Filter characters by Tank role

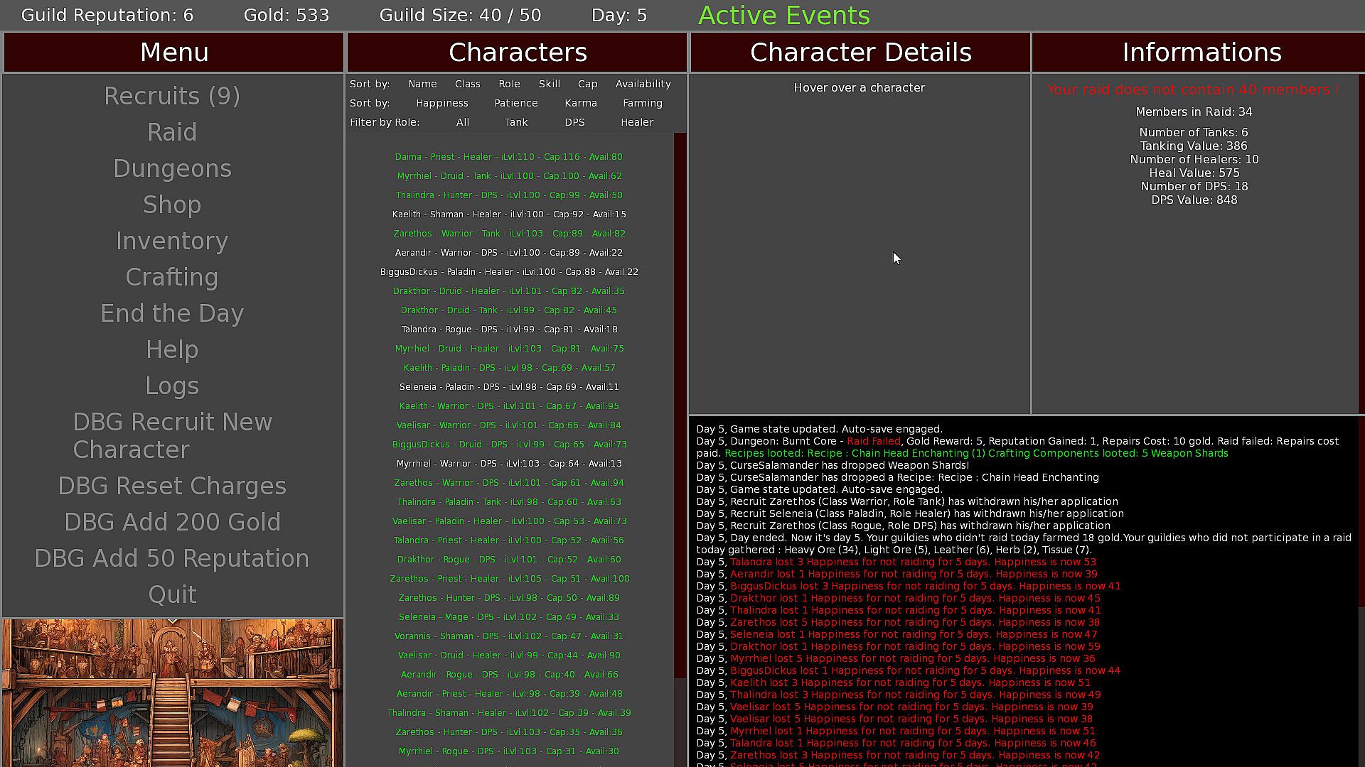pos(516,122)
